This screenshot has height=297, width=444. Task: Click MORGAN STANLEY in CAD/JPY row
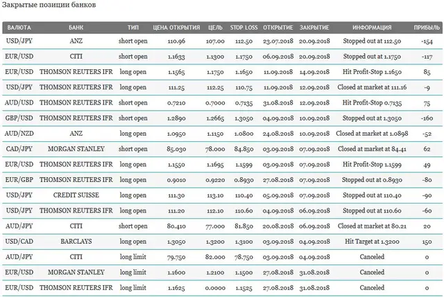coord(76,149)
